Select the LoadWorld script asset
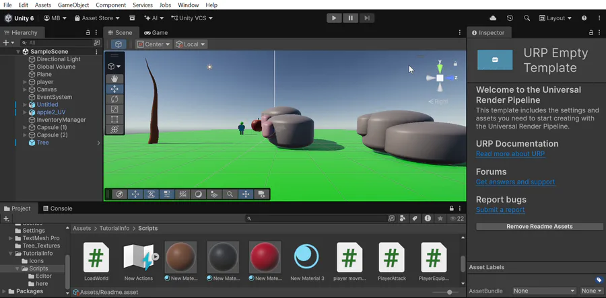Viewport: 606px width, 298px height. coord(96,261)
